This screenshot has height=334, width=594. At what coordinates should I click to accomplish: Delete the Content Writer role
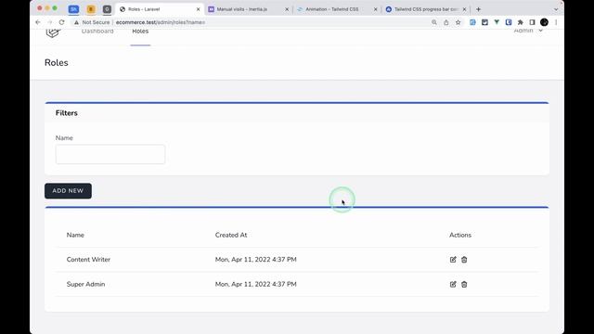click(464, 260)
